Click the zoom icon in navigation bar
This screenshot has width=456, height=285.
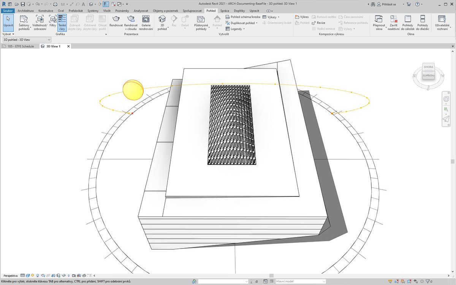[446, 109]
